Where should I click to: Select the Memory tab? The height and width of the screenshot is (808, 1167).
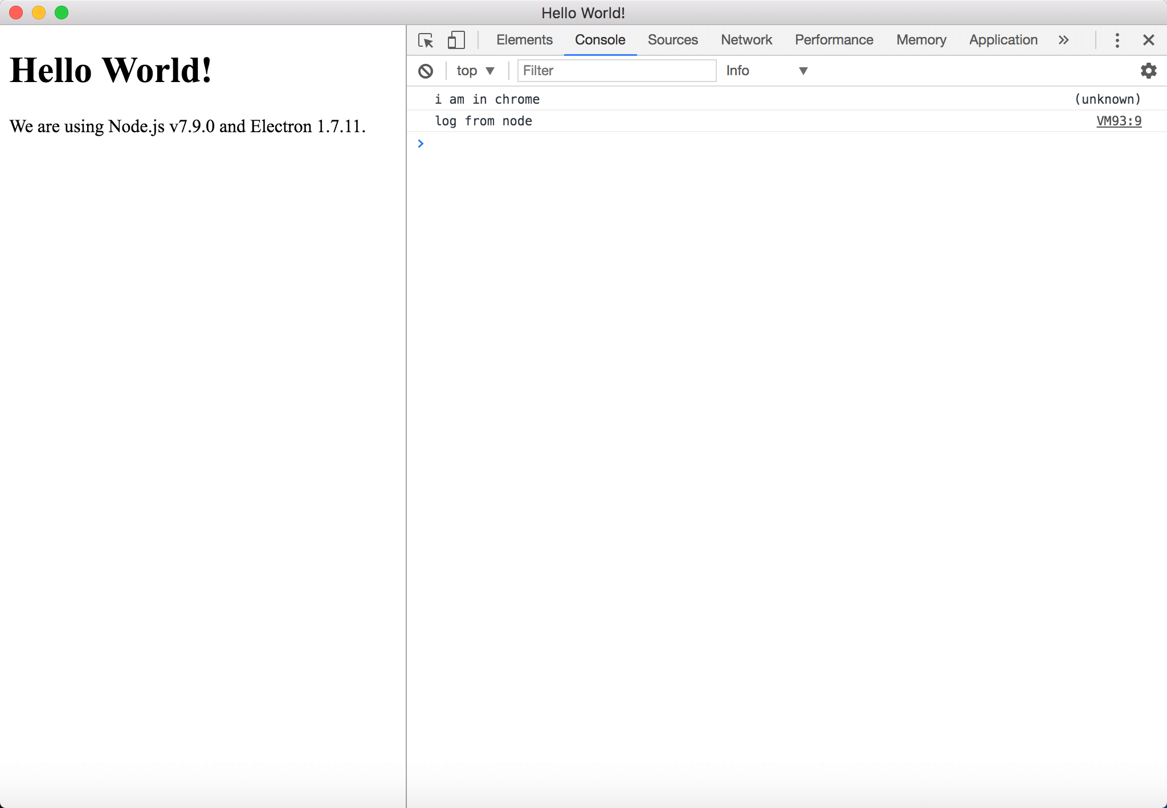click(921, 40)
